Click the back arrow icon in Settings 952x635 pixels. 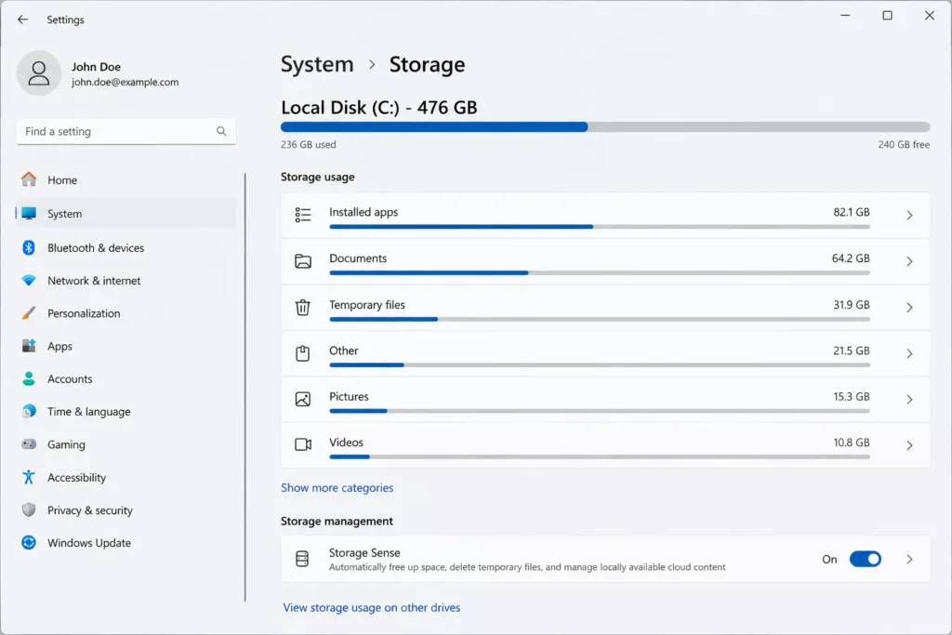(x=22, y=20)
